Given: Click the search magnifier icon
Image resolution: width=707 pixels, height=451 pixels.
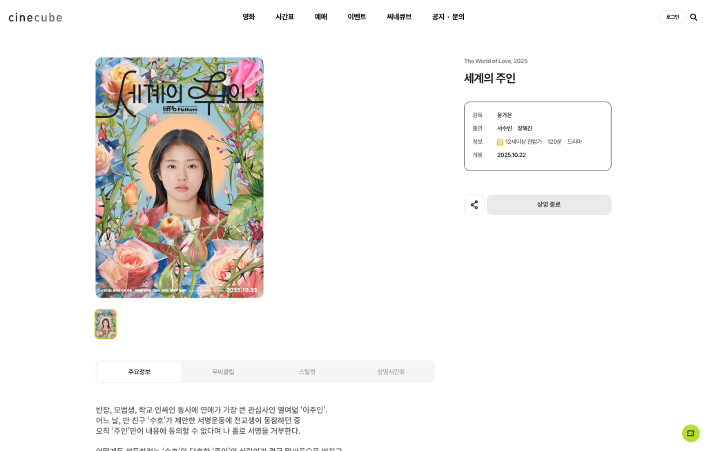Looking at the screenshot, I should [693, 17].
